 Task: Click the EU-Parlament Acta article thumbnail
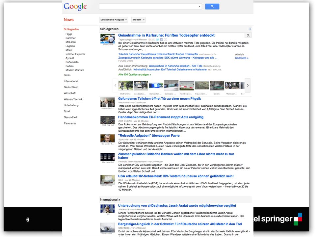click(107, 120)
